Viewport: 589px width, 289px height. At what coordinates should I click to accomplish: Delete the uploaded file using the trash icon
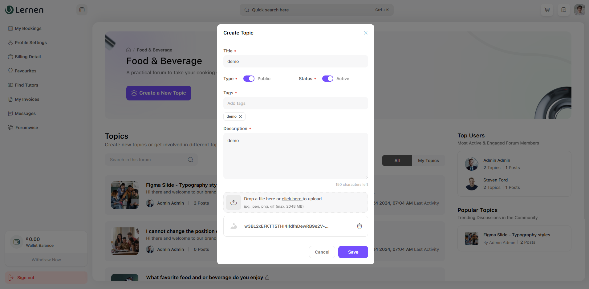point(359,226)
